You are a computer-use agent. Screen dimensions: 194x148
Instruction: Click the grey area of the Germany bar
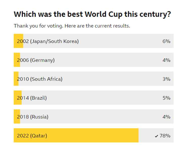point(106,60)
